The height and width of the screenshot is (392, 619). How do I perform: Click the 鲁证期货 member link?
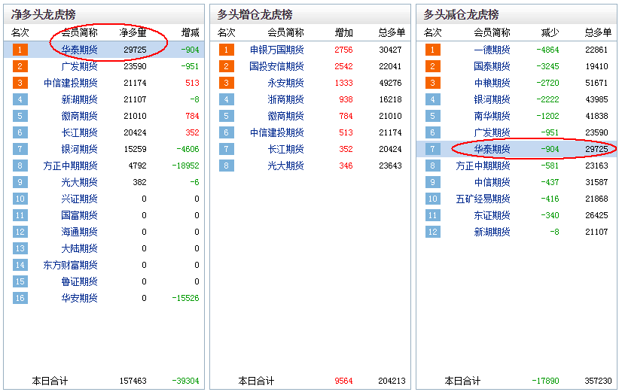[x=79, y=281]
